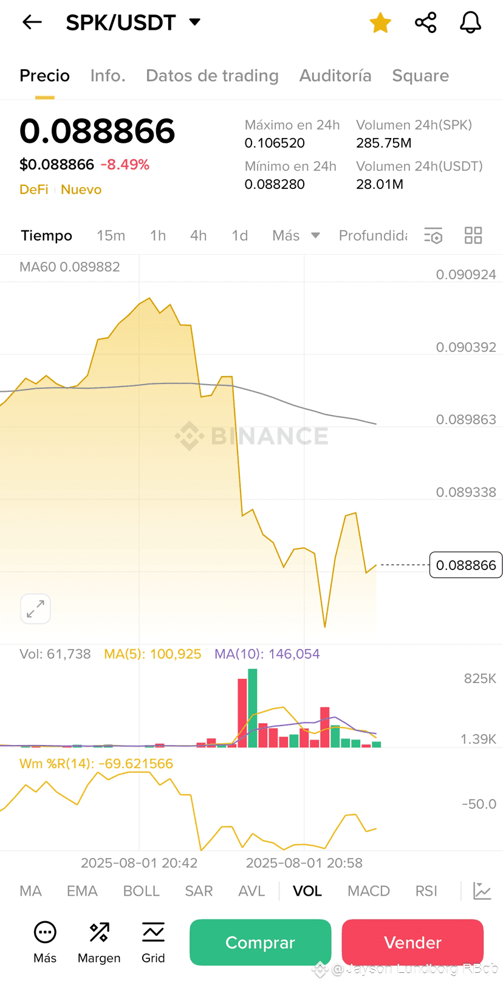Tap the -8.49% price change
Image resolution: width=503 pixels, height=985 pixels.
(x=125, y=165)
